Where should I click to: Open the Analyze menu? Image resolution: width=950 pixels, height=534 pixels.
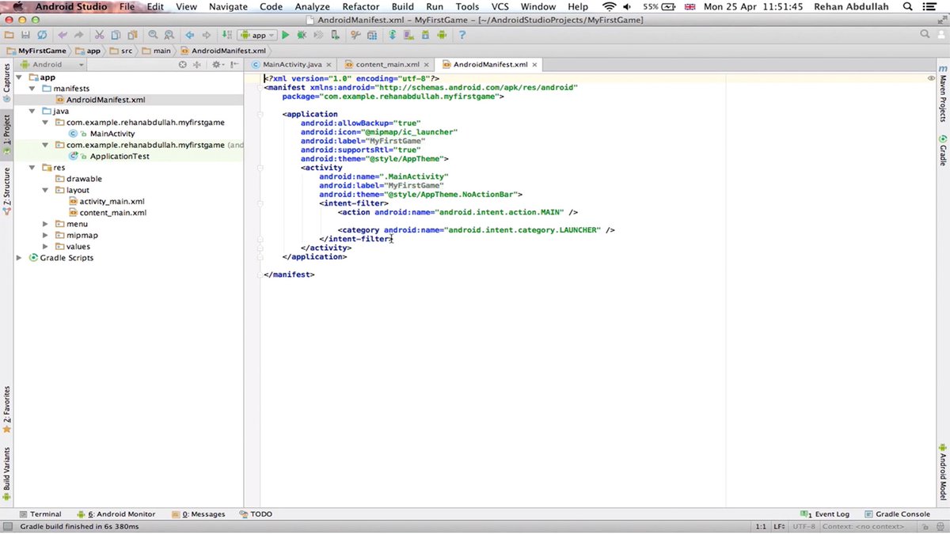pyautogui.click(x=312, y=6)
